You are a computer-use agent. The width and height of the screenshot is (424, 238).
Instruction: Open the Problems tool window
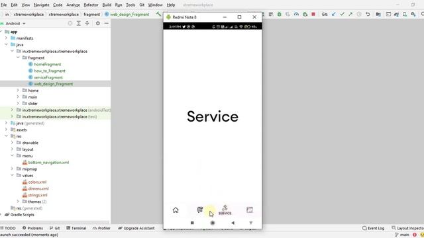[32, 228]
